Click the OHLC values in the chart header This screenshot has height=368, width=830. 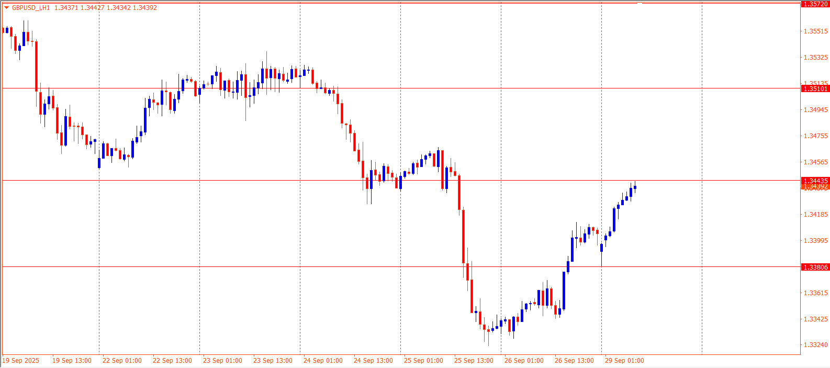point(105,8)
